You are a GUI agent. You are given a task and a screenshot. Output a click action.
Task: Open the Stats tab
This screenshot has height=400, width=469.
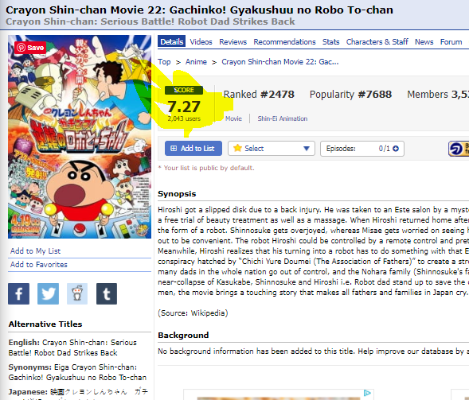pyautogui.click(x=330, y=42)
